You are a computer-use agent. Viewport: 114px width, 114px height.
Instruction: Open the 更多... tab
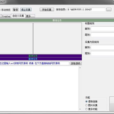click(x=30, y=16)
